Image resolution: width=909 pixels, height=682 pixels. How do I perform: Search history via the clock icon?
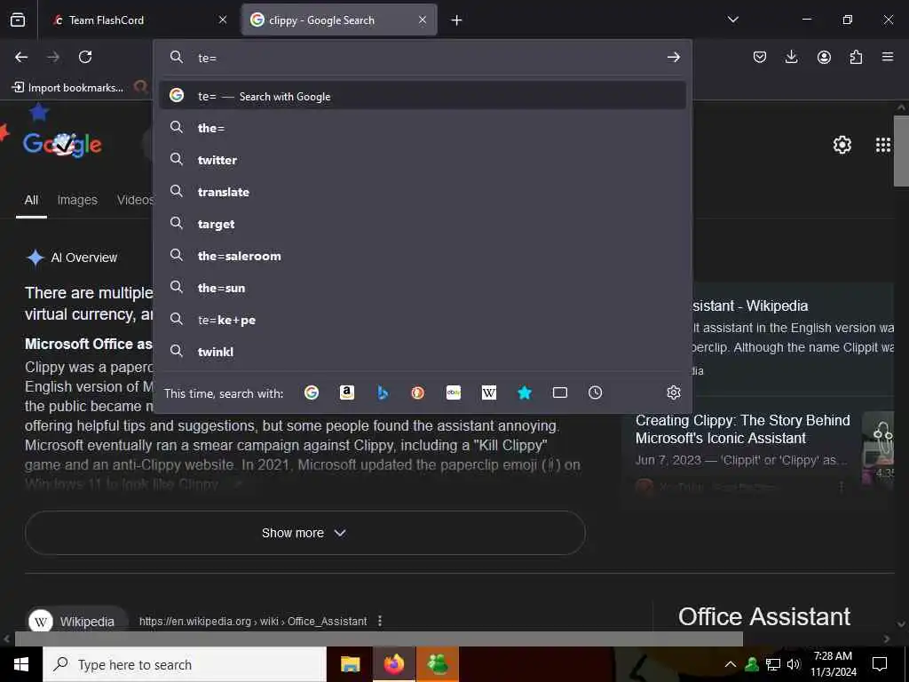596,393
